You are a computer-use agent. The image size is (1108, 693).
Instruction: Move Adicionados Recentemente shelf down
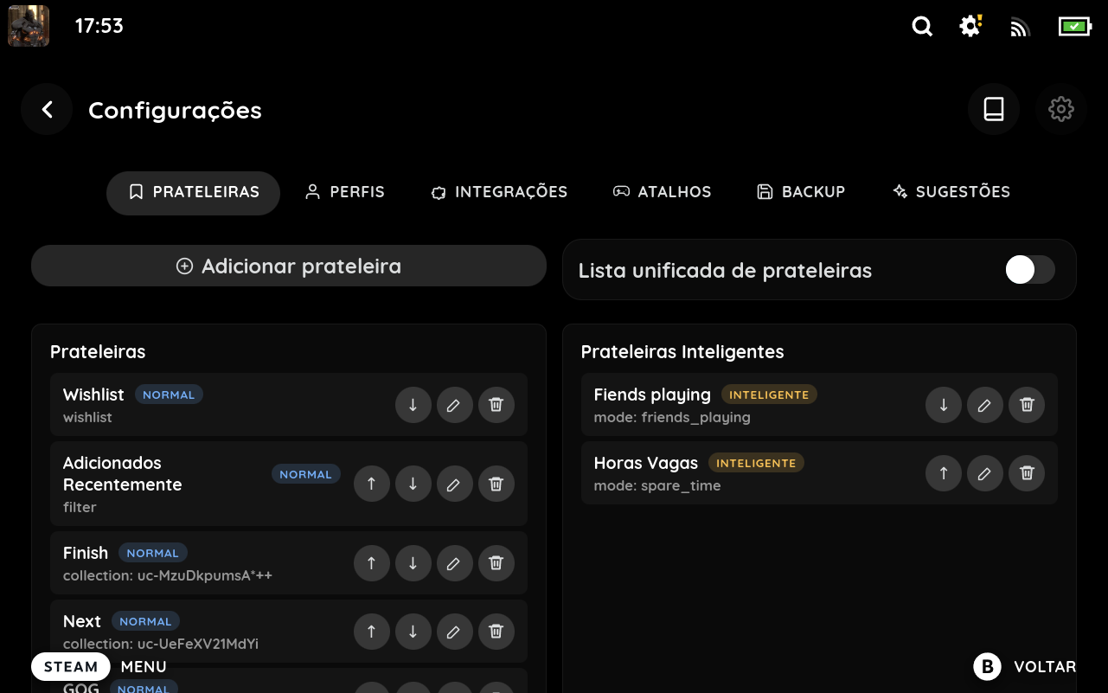pyautogui.click(x=413, y=484)
